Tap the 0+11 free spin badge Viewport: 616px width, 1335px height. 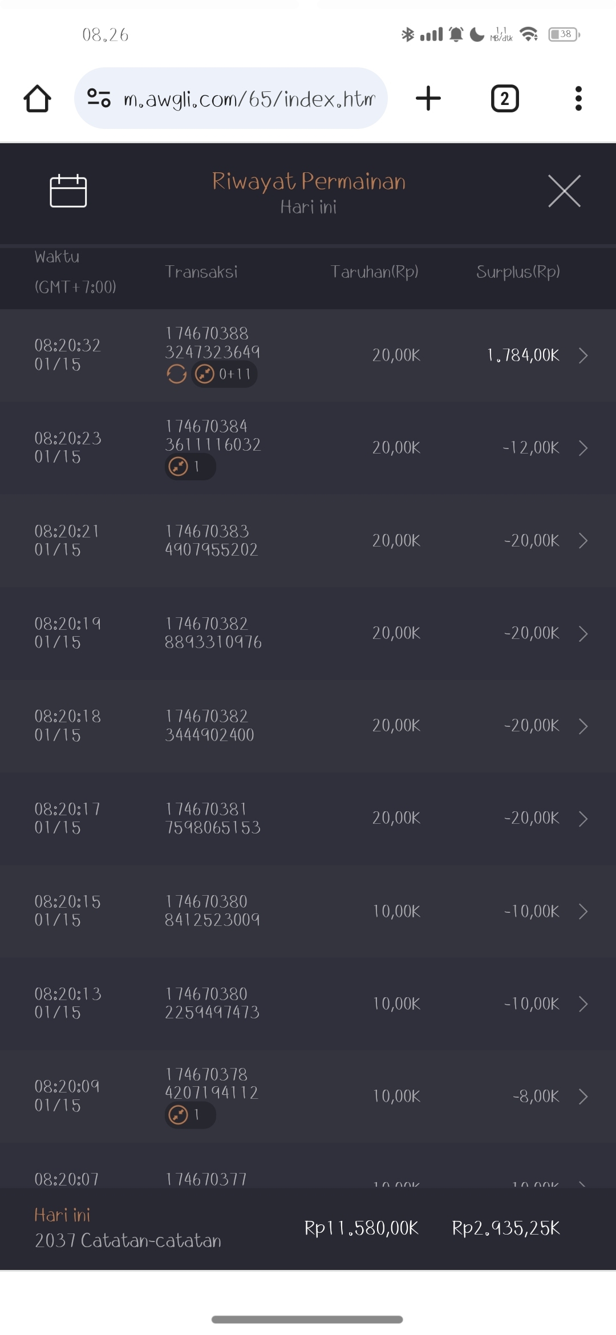[x=224, y=374]
